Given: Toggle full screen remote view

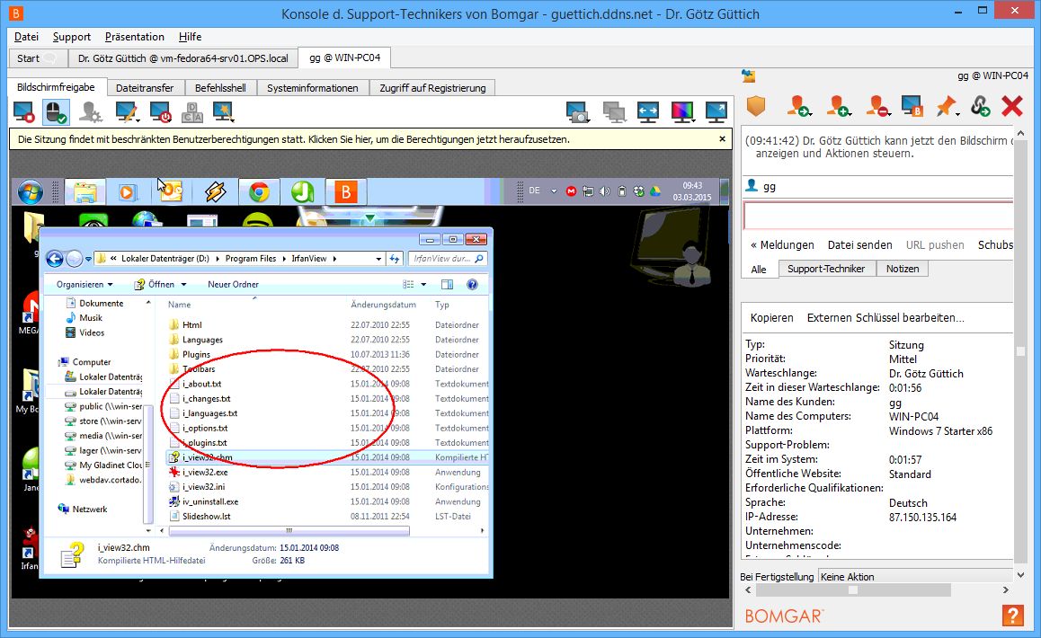Looking at the screenshot, I should coord(716,111).
